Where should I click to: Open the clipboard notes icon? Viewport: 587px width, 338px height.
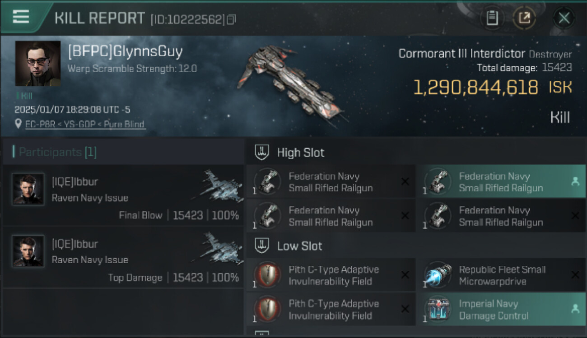click(x=492, y=18)
